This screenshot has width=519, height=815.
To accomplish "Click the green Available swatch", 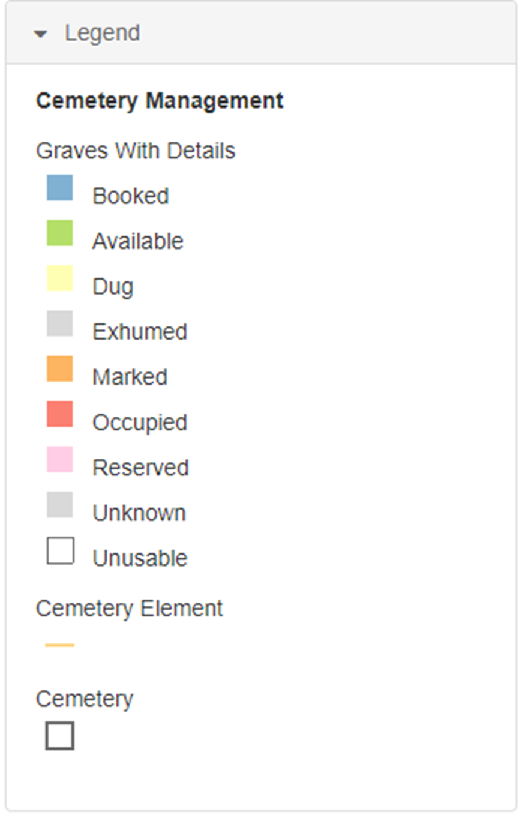I will tap(60, 233).
